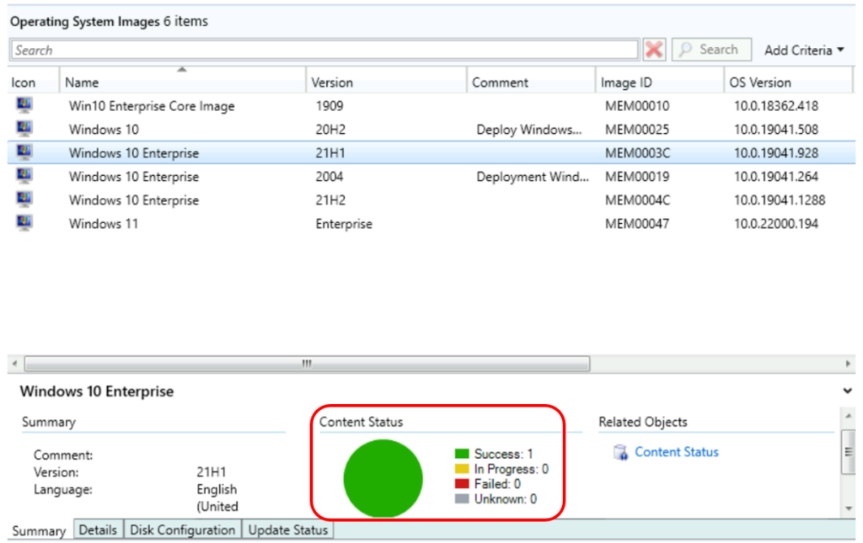Image resolution: width=863 pixels, height=543 pixels.
Task: Click the Search button
Action: click(x=711, y=50)
